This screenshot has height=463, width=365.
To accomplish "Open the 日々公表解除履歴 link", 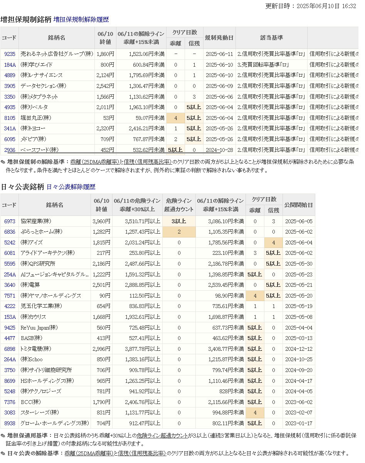I will 71,187.
